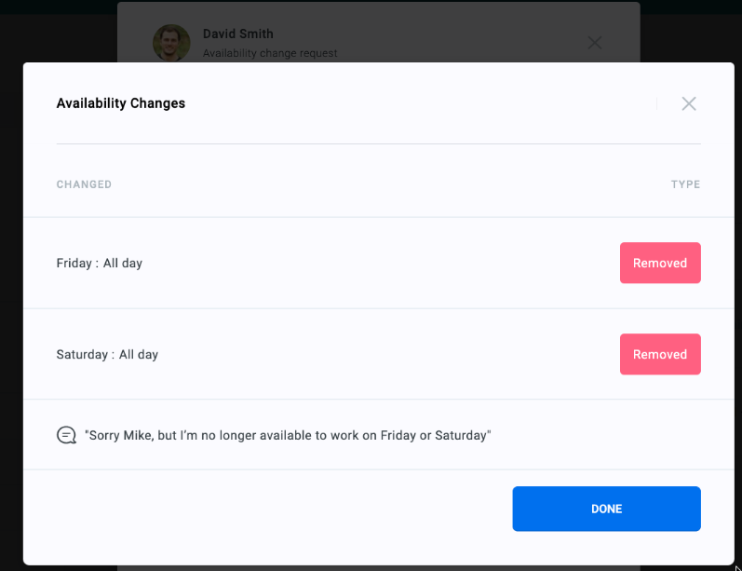This screenshot has height=571, width=742.
Task: Close the David Smith request panel behind
Action: (595, 42)
